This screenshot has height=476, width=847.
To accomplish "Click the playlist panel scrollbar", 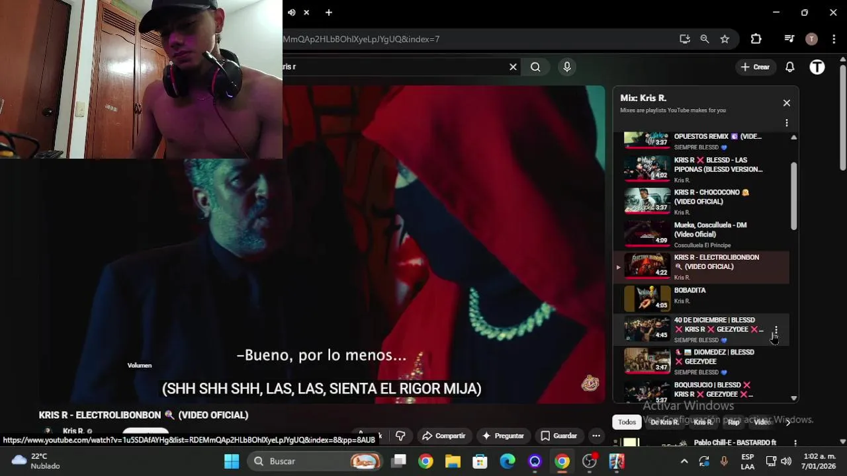I will 793,196.
